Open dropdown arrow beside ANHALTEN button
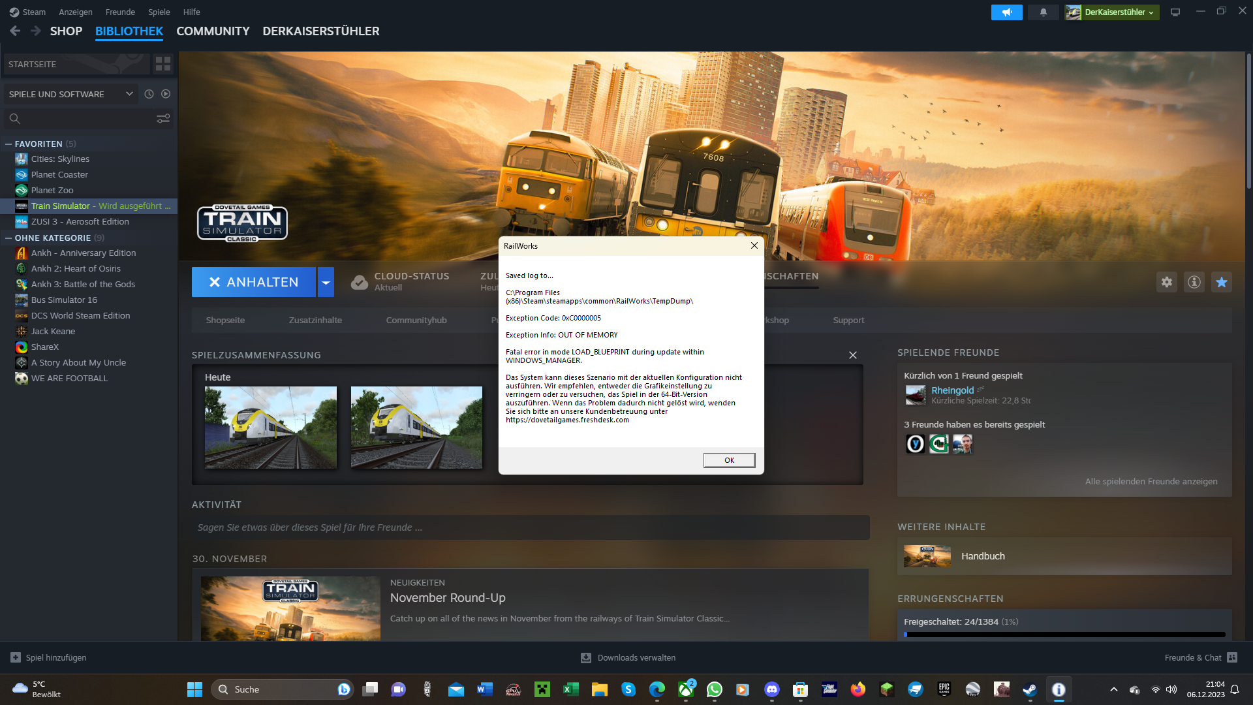This screenshot has width=1253, height=705. (326, 282)
